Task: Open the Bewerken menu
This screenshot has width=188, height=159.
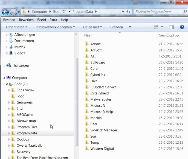Action: coord(26,20)
